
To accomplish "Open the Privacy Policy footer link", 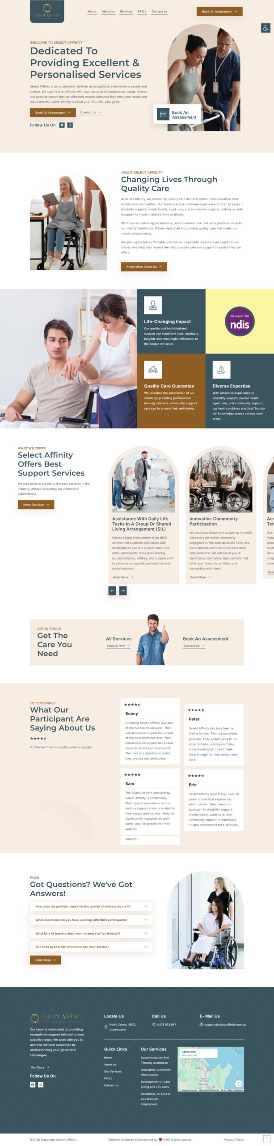I will [x=234, y=1140].
